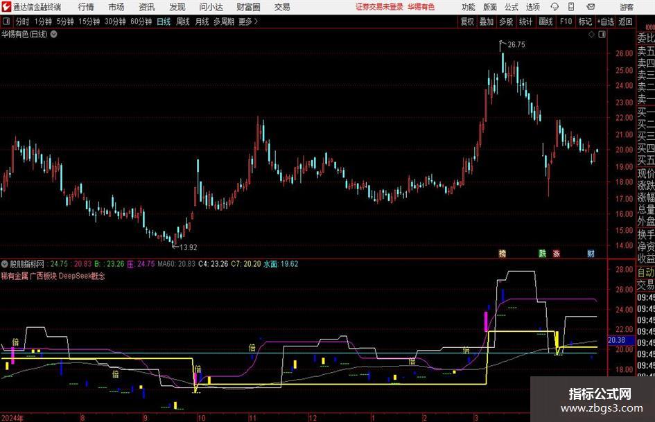Viewport: 655px width, 422px height.
Task: Click the MA60: 20.83 indicator value
Action: tap(176, 264)
